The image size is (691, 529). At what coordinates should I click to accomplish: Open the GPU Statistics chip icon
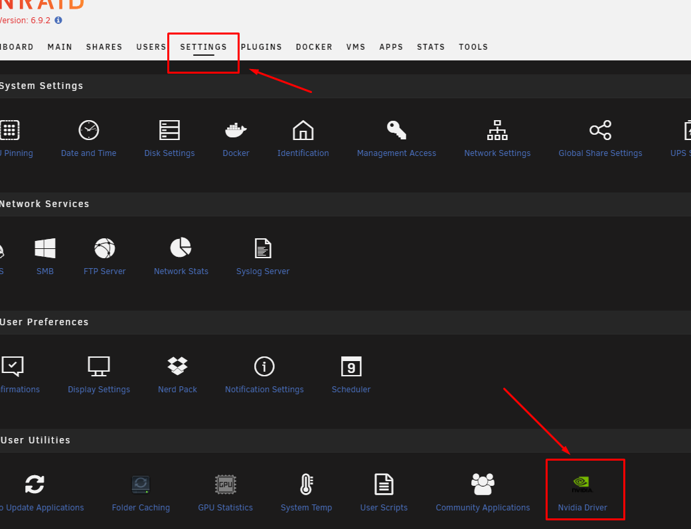pos(225,485)
